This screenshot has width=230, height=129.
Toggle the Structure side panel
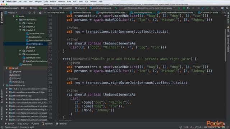pos(1,96)
